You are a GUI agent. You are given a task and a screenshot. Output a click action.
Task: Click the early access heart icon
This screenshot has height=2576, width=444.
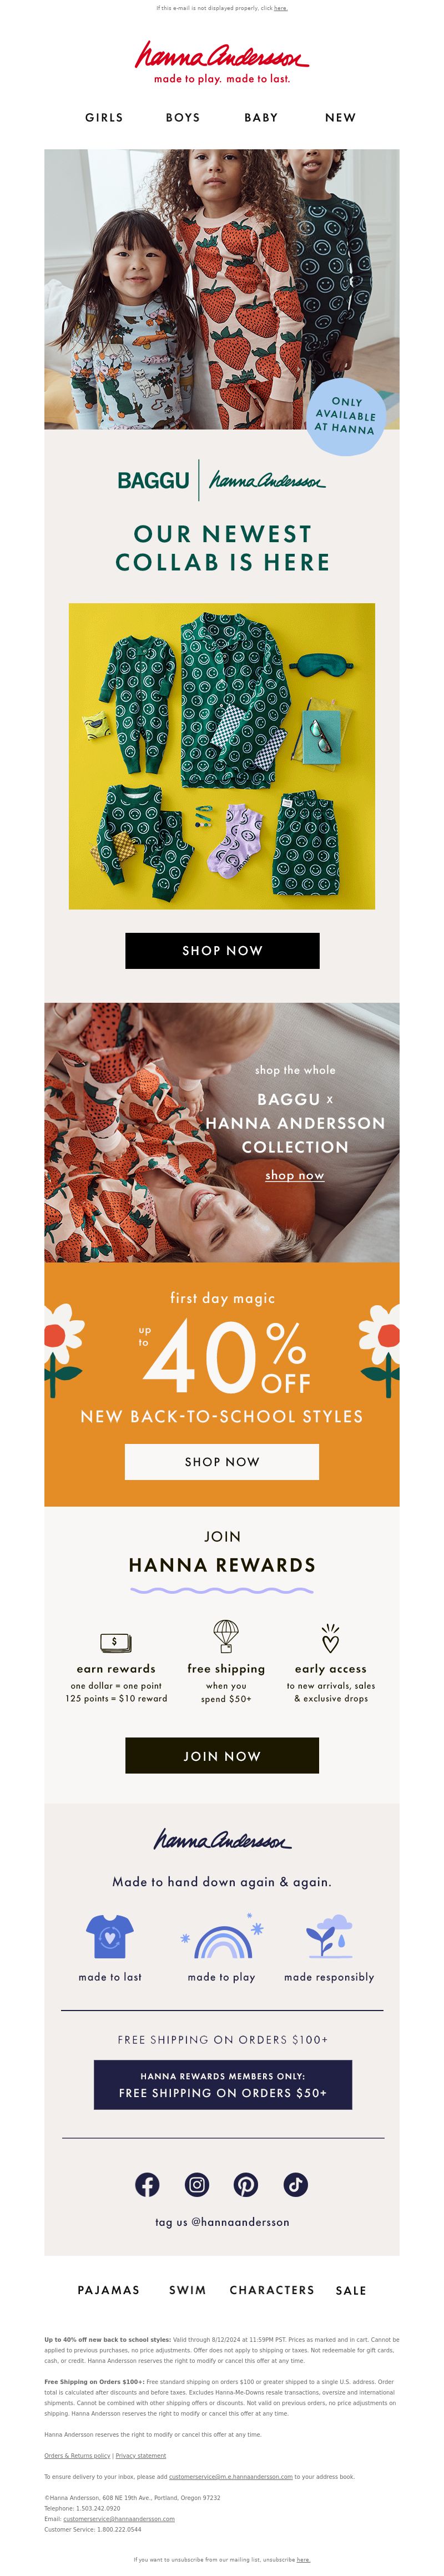330,1638
